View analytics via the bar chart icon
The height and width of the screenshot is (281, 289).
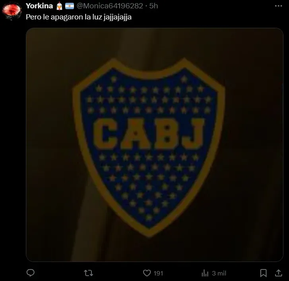(205, 273)
